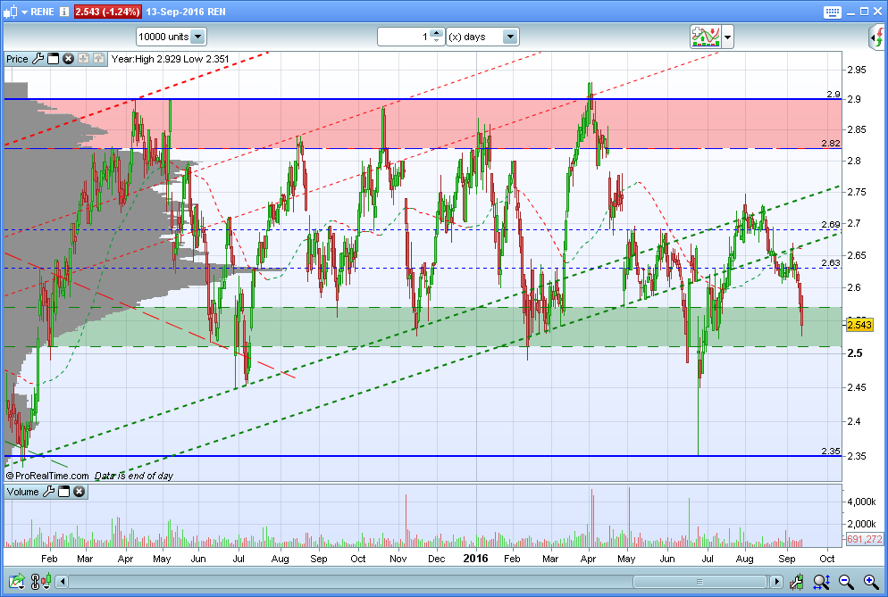The image size is (888, 597).
Task: Maximize the Price panel using the window icon
Action: tap(54, 58)
